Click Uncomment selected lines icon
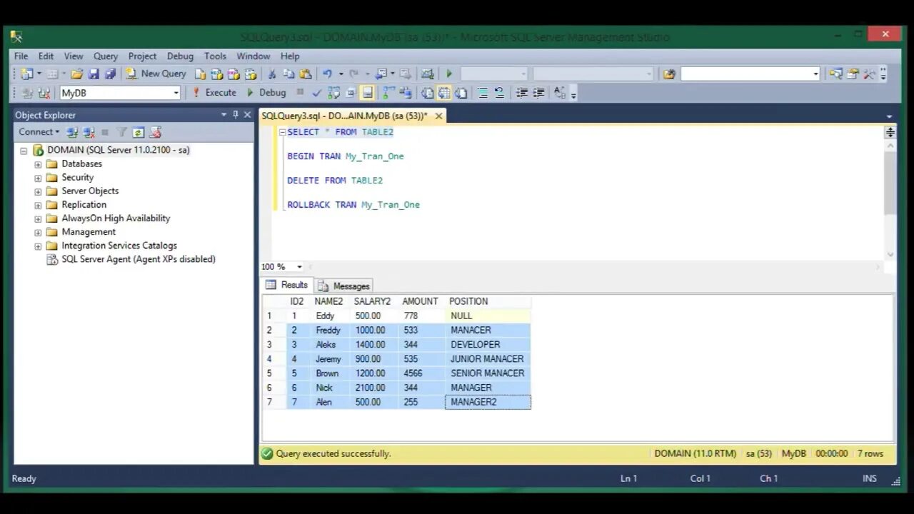The height and width of the screenshot is (514, 914). click(x=499, y=93)
